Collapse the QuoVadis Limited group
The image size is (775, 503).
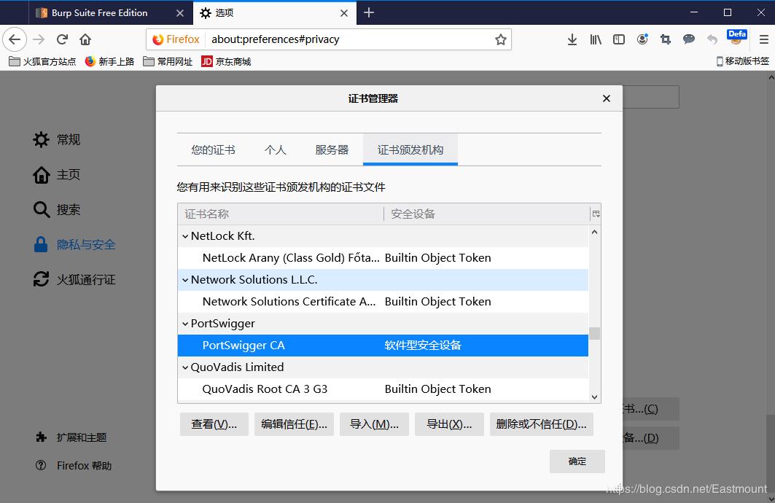(x=184, y=367)
